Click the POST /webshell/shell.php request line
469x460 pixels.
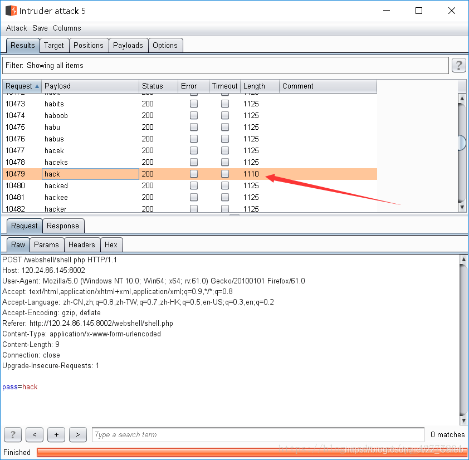(x=60, y=260)
